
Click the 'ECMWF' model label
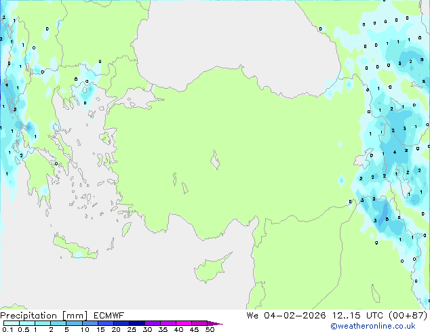[x=109, y=316]
